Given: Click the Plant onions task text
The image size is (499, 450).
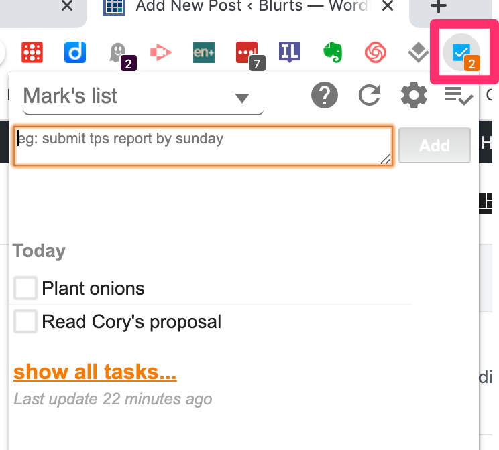Looking at the screenshot, I should [93, 289].
